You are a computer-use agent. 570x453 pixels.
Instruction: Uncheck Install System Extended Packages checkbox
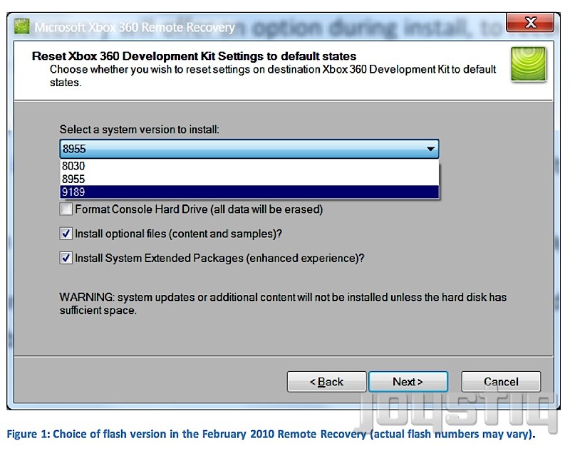(x=66, y=258)
